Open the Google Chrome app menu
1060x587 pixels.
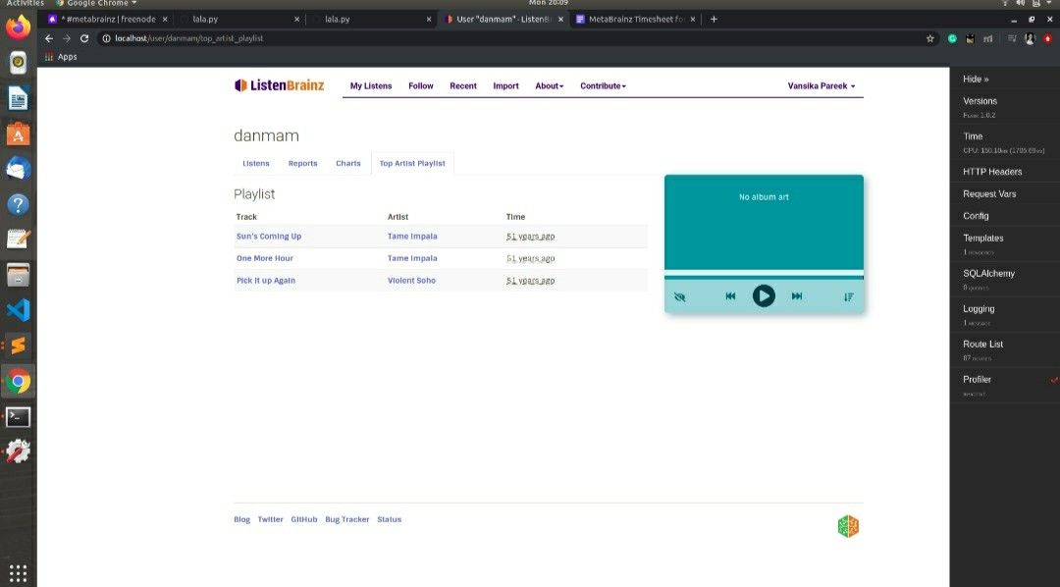click(96, 3)
